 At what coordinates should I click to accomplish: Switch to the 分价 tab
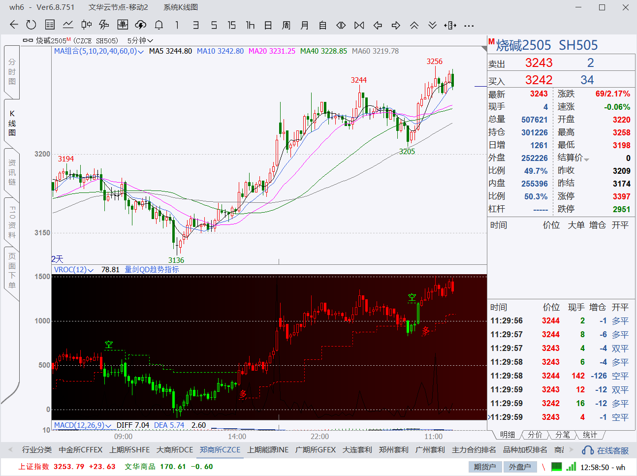(535, 435)
